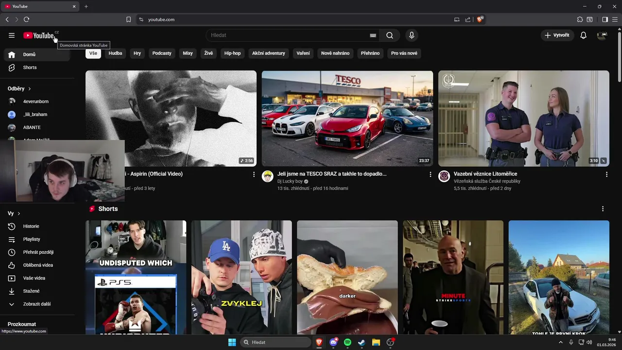The height and width of the screenshot is (350, 622).
Task: Select the Hry filter chip
Action: pos(137,53)
